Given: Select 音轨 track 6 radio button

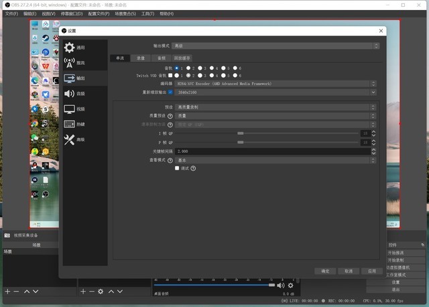Looking at the screenshot, I should tap(235, 68).
